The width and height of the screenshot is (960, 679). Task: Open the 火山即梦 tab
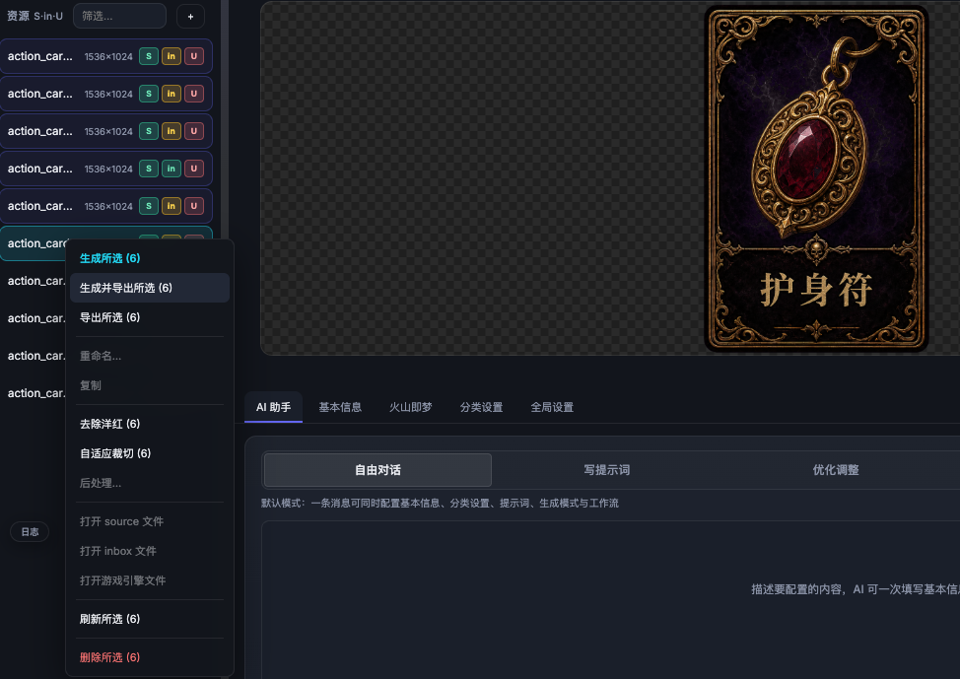tap(411, 407)
